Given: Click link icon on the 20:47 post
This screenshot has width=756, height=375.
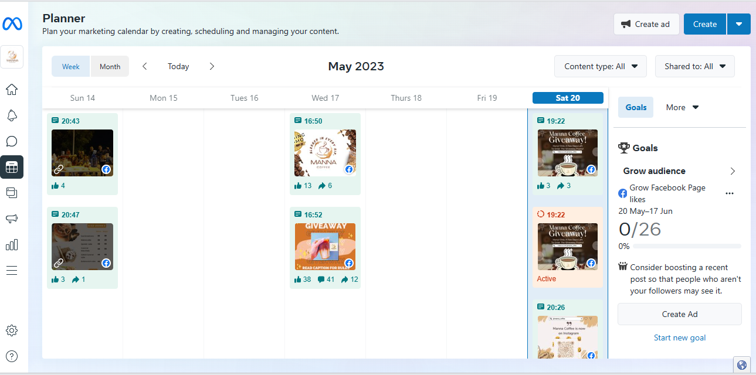Looking at the screenshot, I should pos(59,263).
